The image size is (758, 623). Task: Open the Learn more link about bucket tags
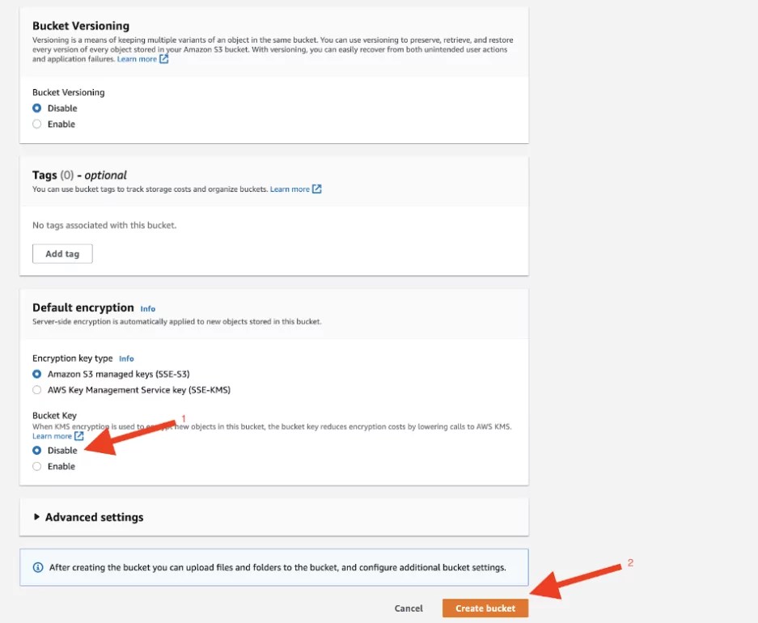[288, 188]
